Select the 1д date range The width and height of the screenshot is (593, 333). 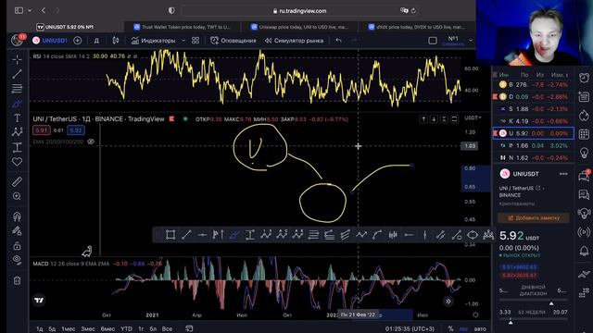(40, 329)
